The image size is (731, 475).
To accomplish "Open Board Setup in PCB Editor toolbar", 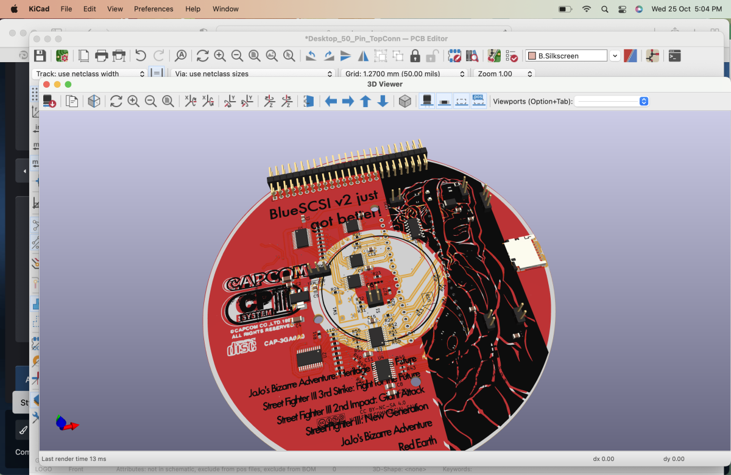I will point(62,56).
